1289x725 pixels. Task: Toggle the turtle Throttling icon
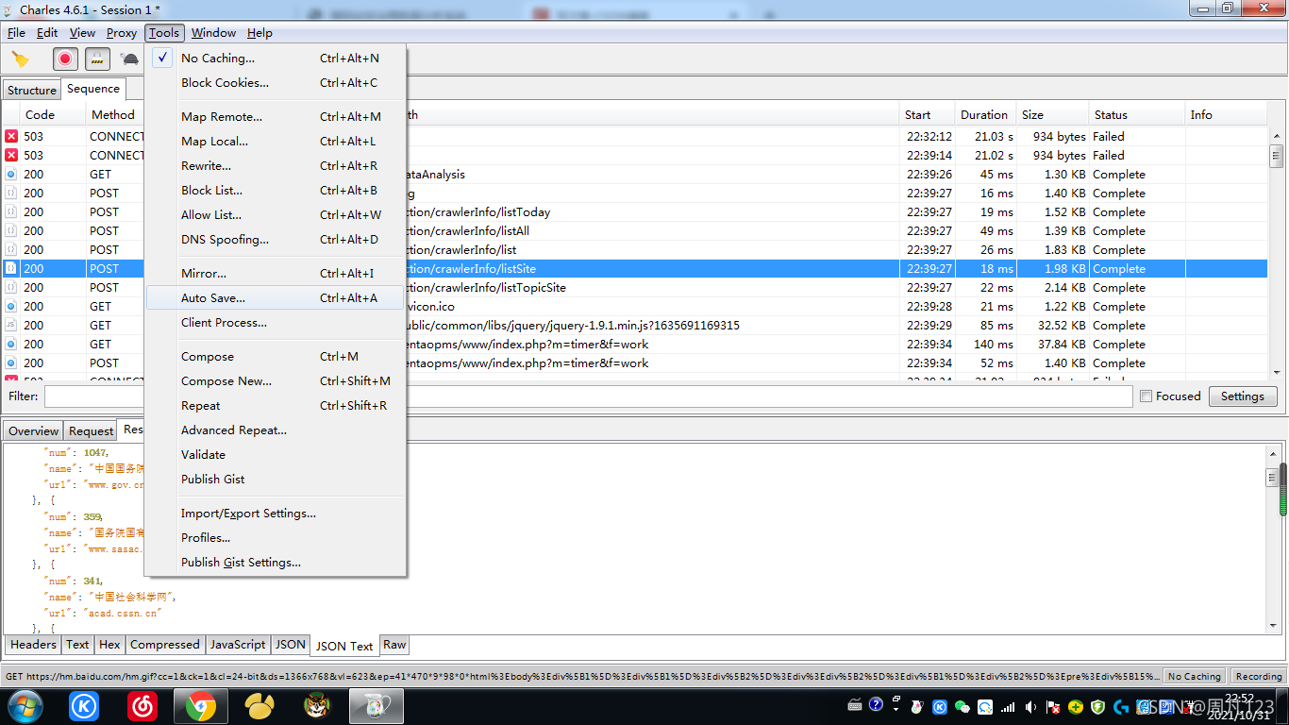point(129,59)
